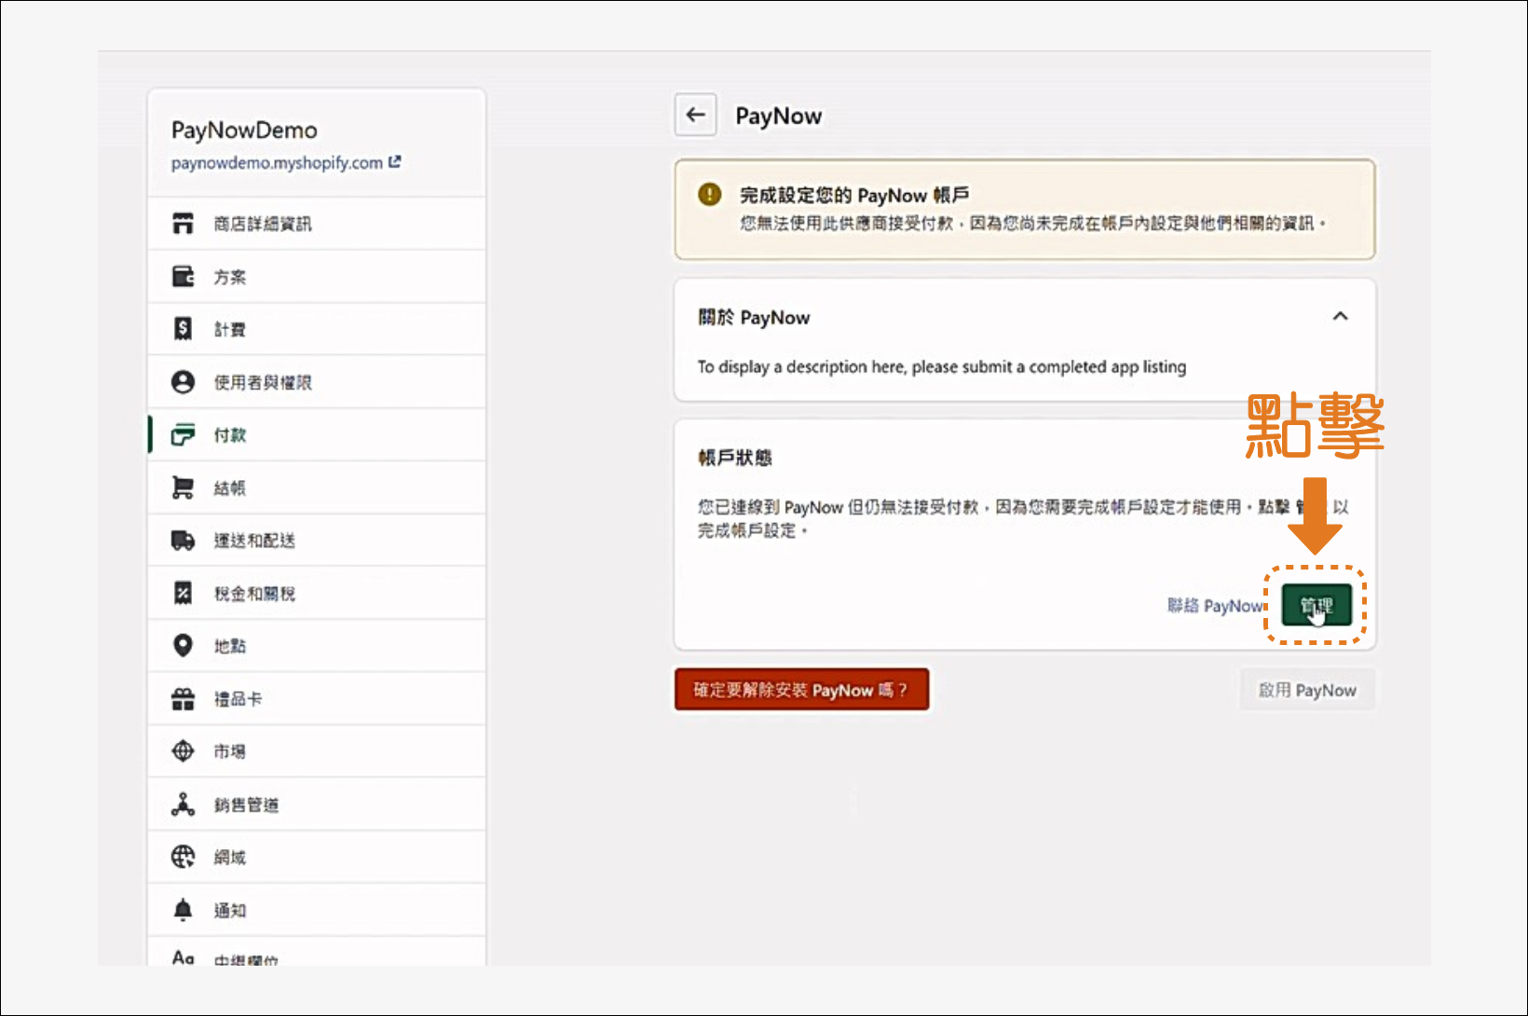Click the app listing description text
This screenshot has width=1528, height=1016.
[x=942, y=366]
